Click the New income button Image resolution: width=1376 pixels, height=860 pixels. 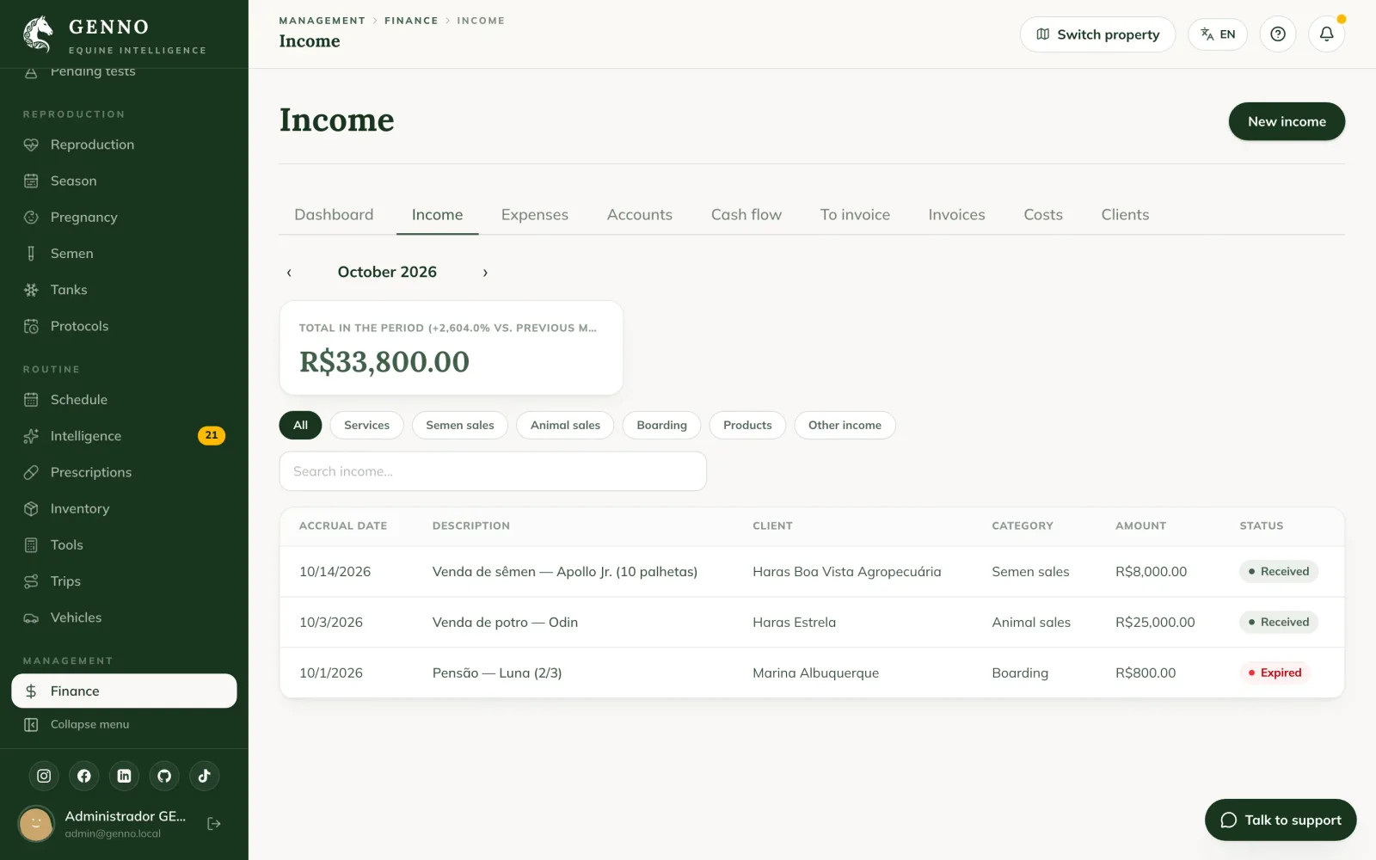(1287, 121)
